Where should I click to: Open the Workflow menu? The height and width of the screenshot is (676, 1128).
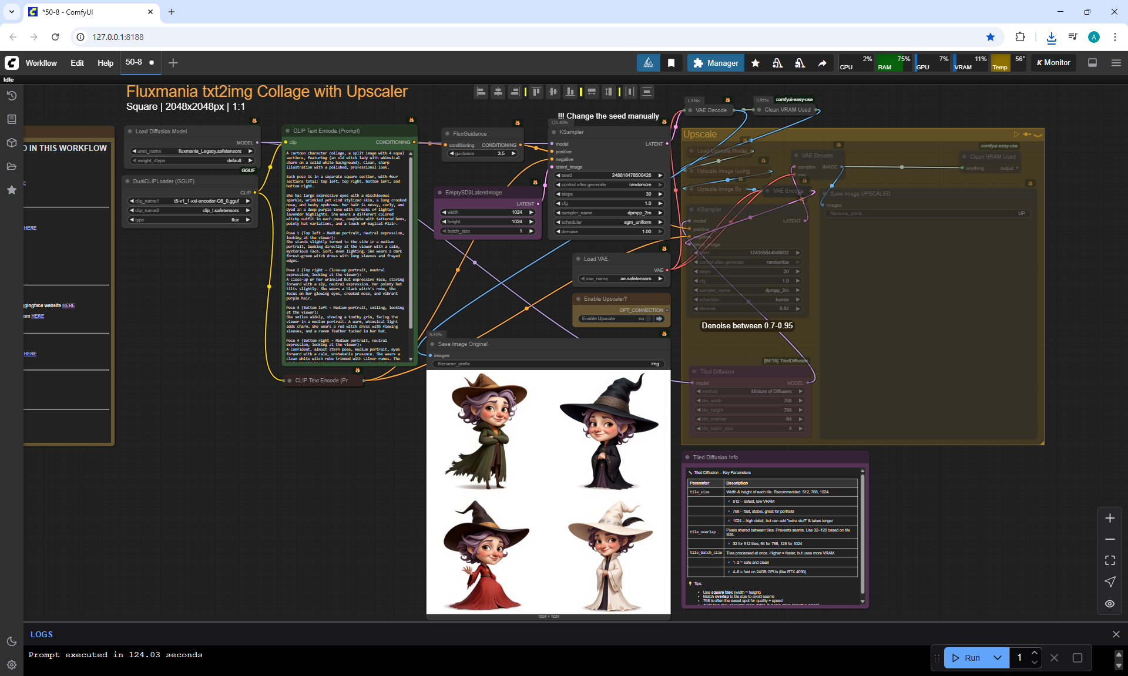pos(41,63)
